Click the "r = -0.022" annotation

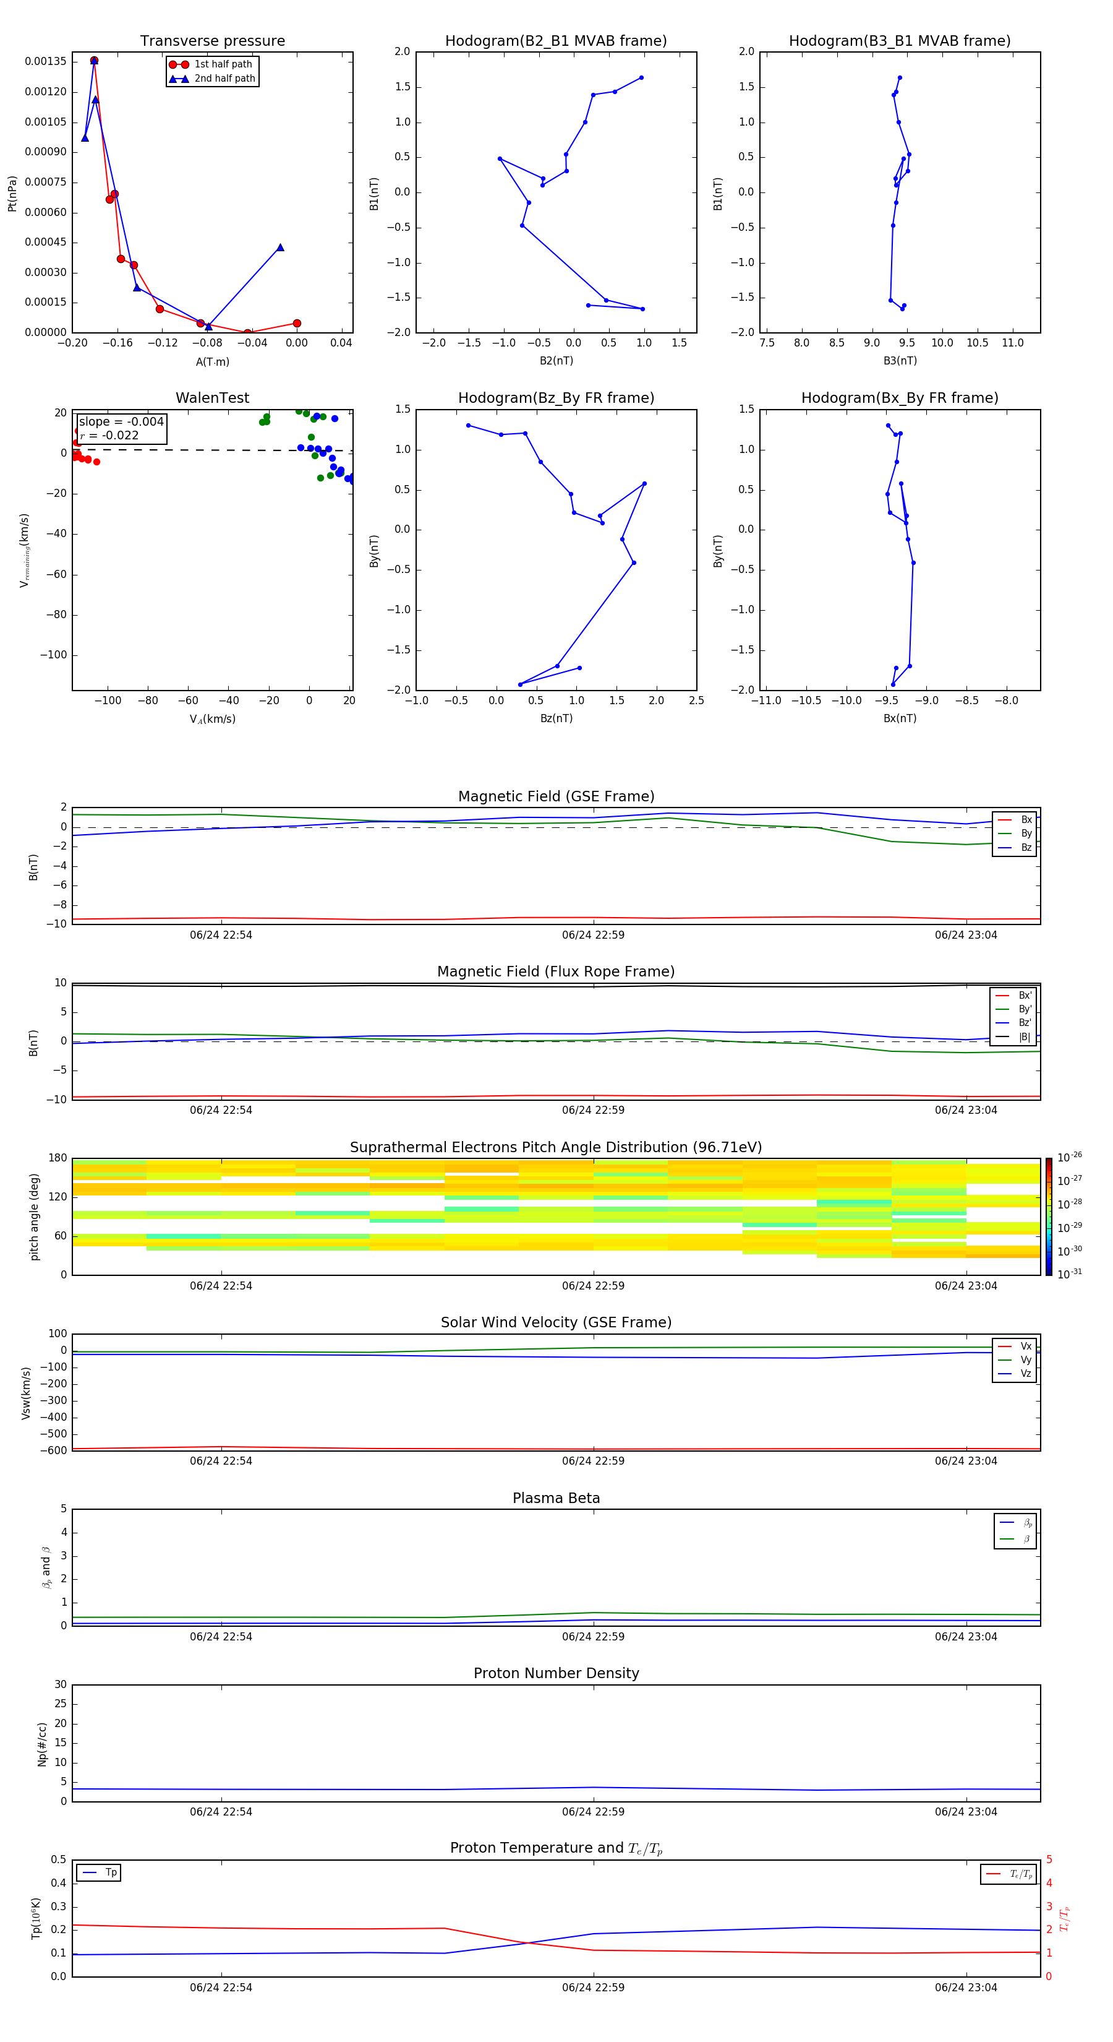tap(109, 435)
